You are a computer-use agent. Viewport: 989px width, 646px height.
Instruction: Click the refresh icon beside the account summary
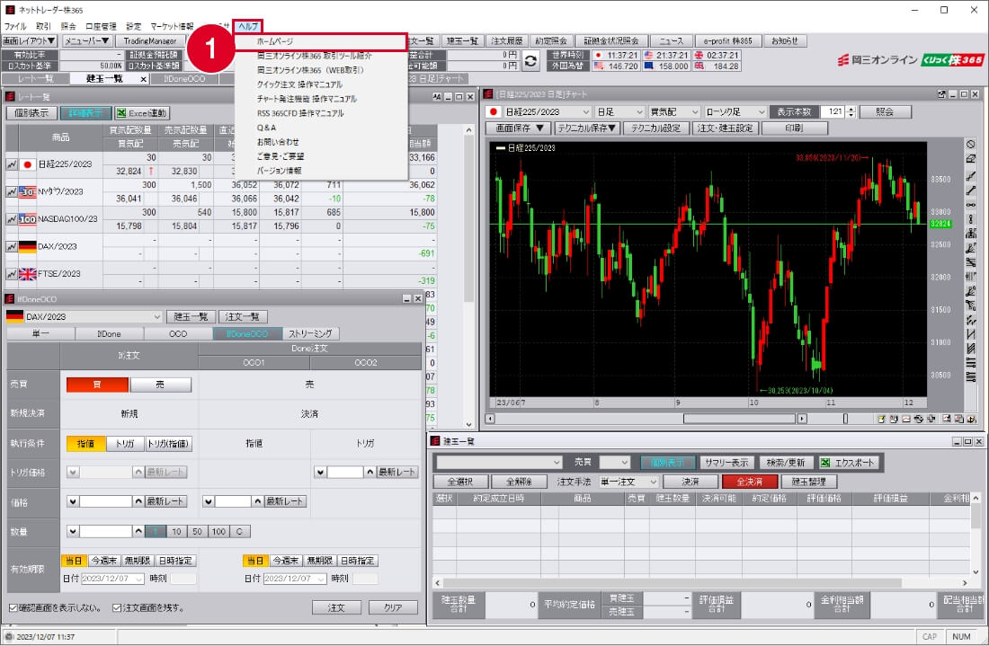[x=531, y=60]
